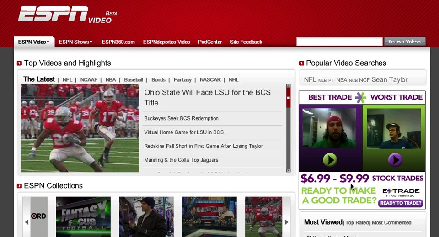
Task: Switch to the Top Rated tab
Action: point(357,223)
